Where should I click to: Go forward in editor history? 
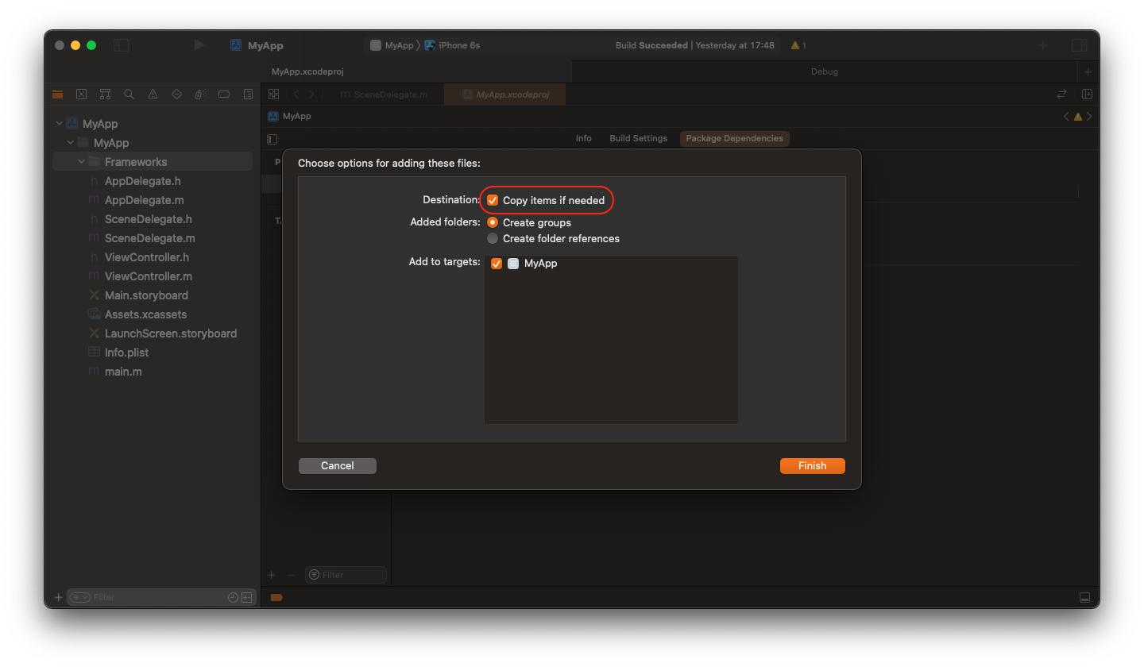[311, 94]
